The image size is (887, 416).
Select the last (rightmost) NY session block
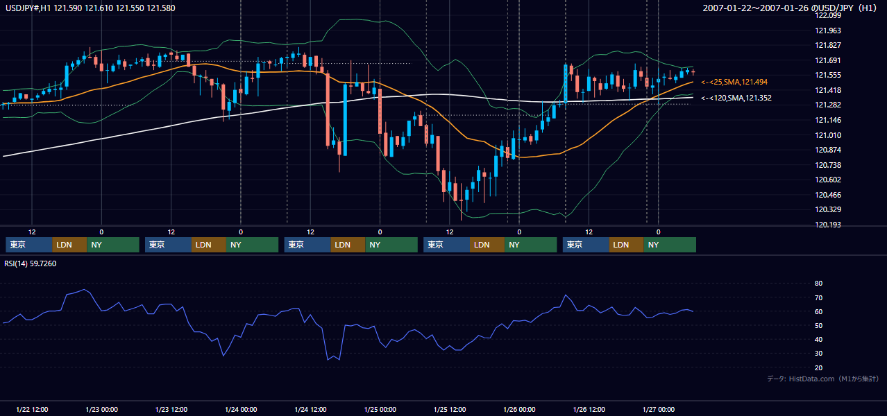pyautogui.click(x=670, y=245)
